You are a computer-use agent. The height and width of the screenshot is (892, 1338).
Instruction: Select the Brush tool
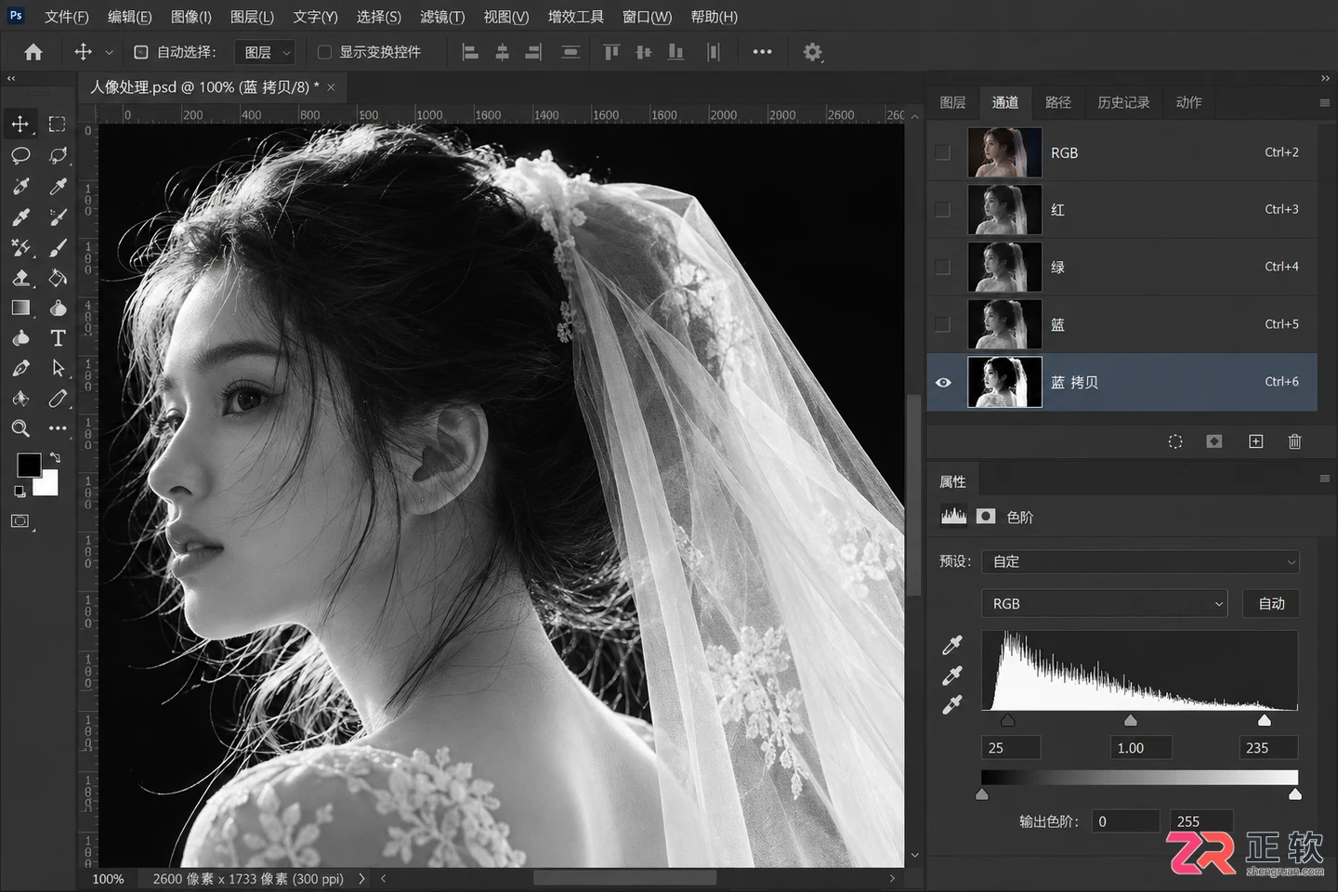tap(58, 247)
